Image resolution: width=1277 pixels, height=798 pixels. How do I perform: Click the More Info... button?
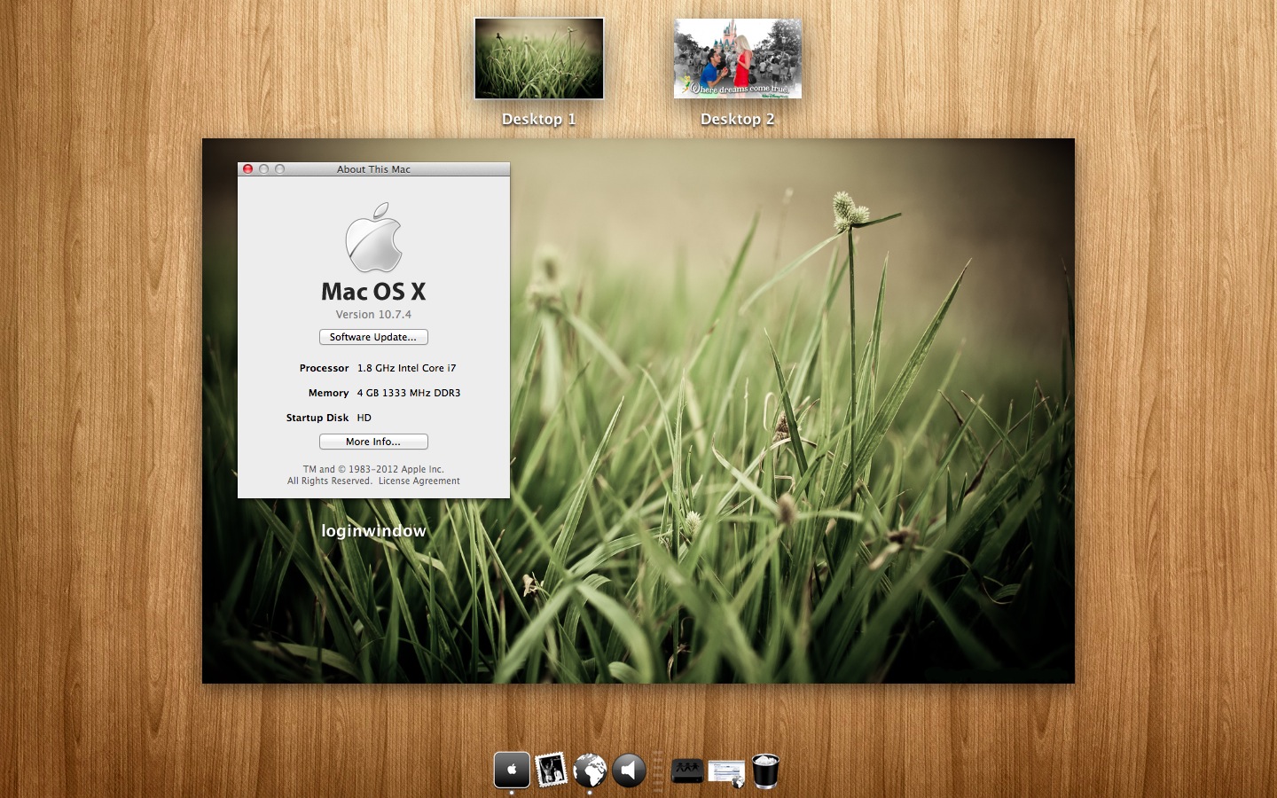[373, 442]
